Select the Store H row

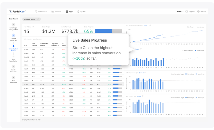click(x=73, y=49)
